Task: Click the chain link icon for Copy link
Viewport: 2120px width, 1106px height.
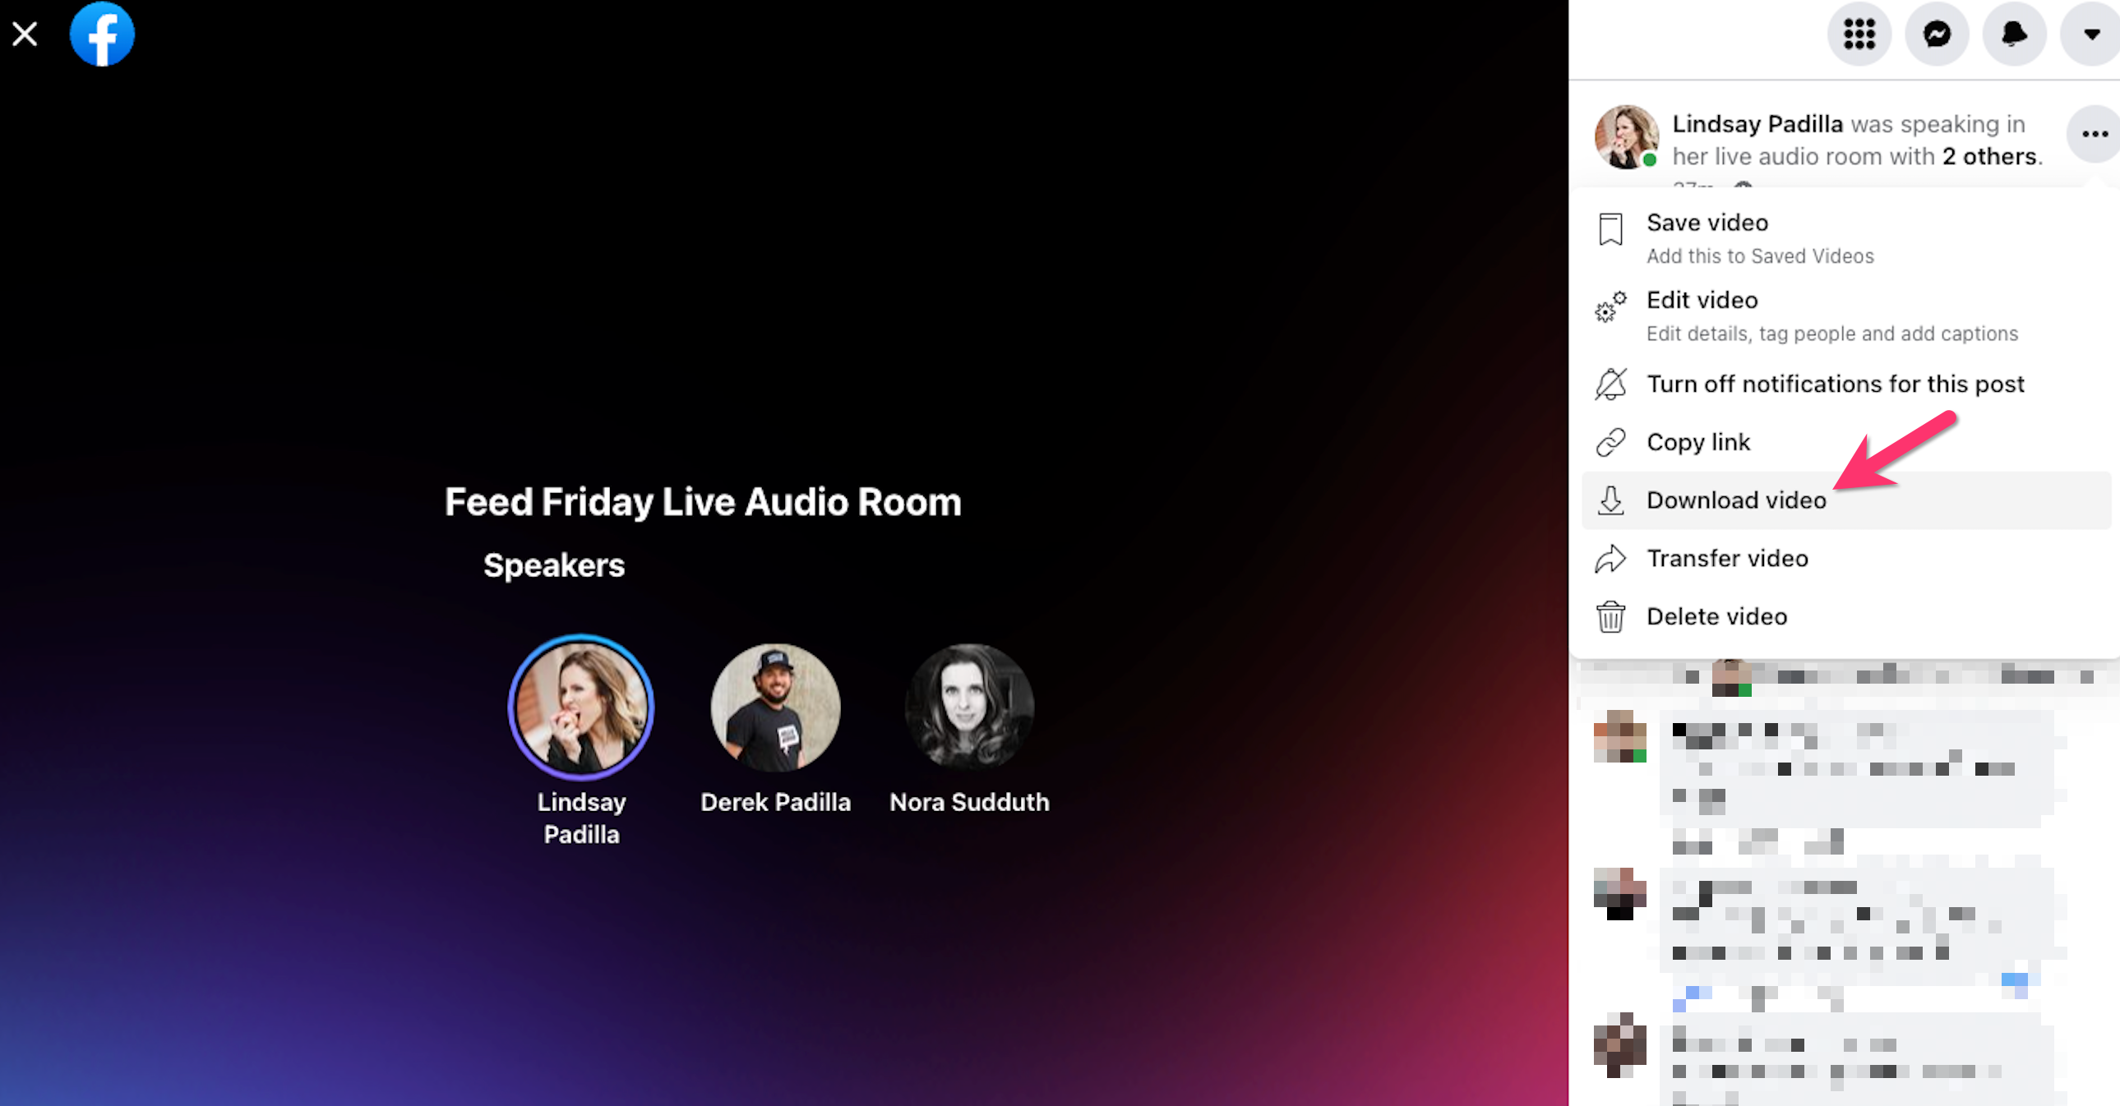Action: coord(1610,443)
